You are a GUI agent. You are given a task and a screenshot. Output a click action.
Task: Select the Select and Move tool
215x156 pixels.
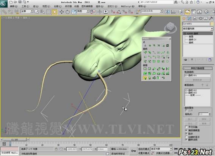coord(61,12)
